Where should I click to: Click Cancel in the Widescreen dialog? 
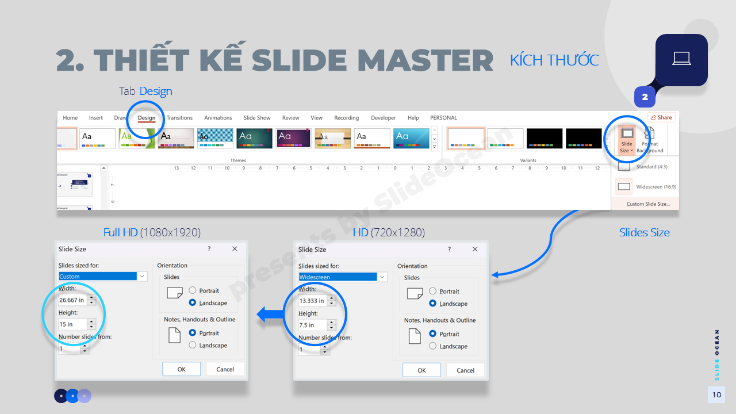pyautogui.click(x=465, y=370)
